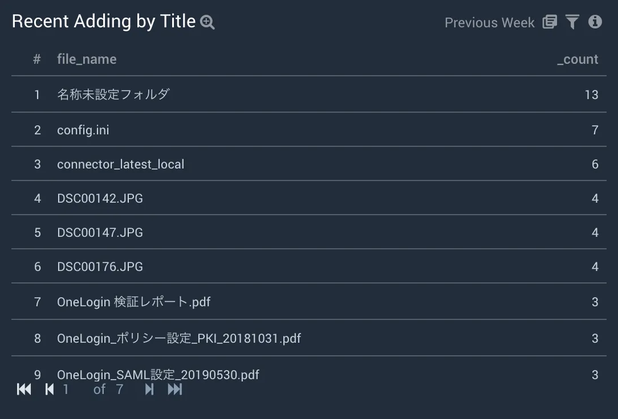Screen dimensions: 618x419
Task: Click the copy/export pages icon
Action: click(550, 22)
